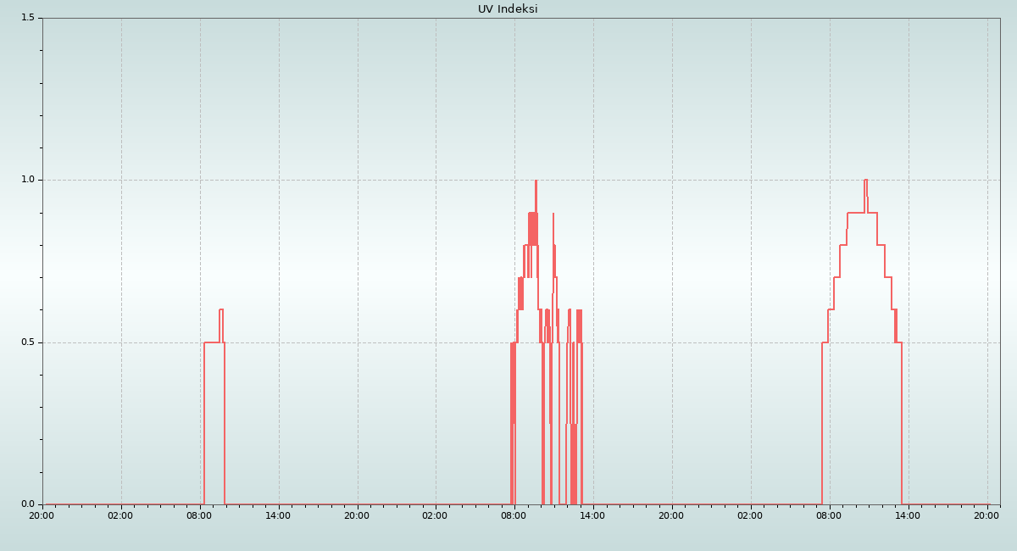1017x551 pixels.
Task: Click the "UV Indeksi" chart title
Action: 508,9
